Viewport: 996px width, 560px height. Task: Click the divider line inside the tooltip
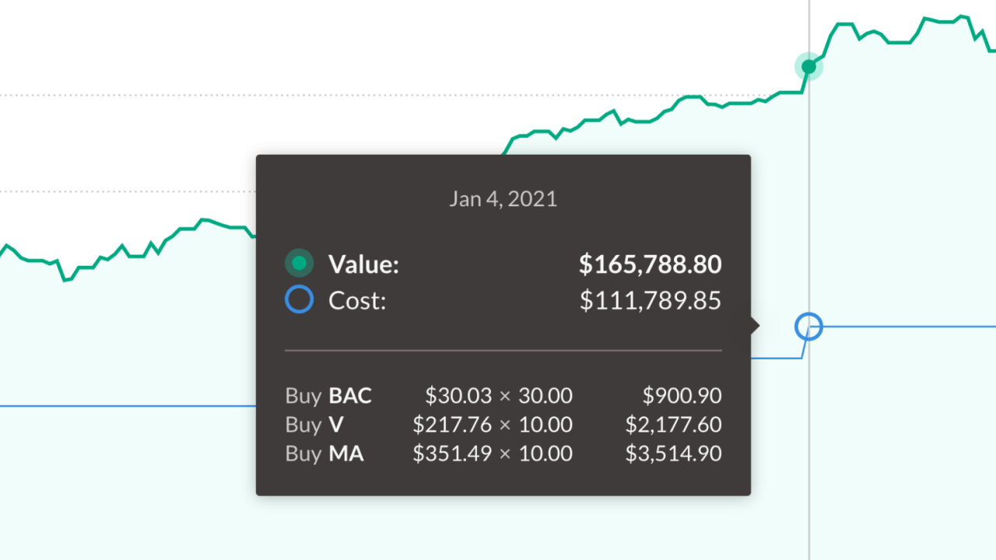point(503,351)
